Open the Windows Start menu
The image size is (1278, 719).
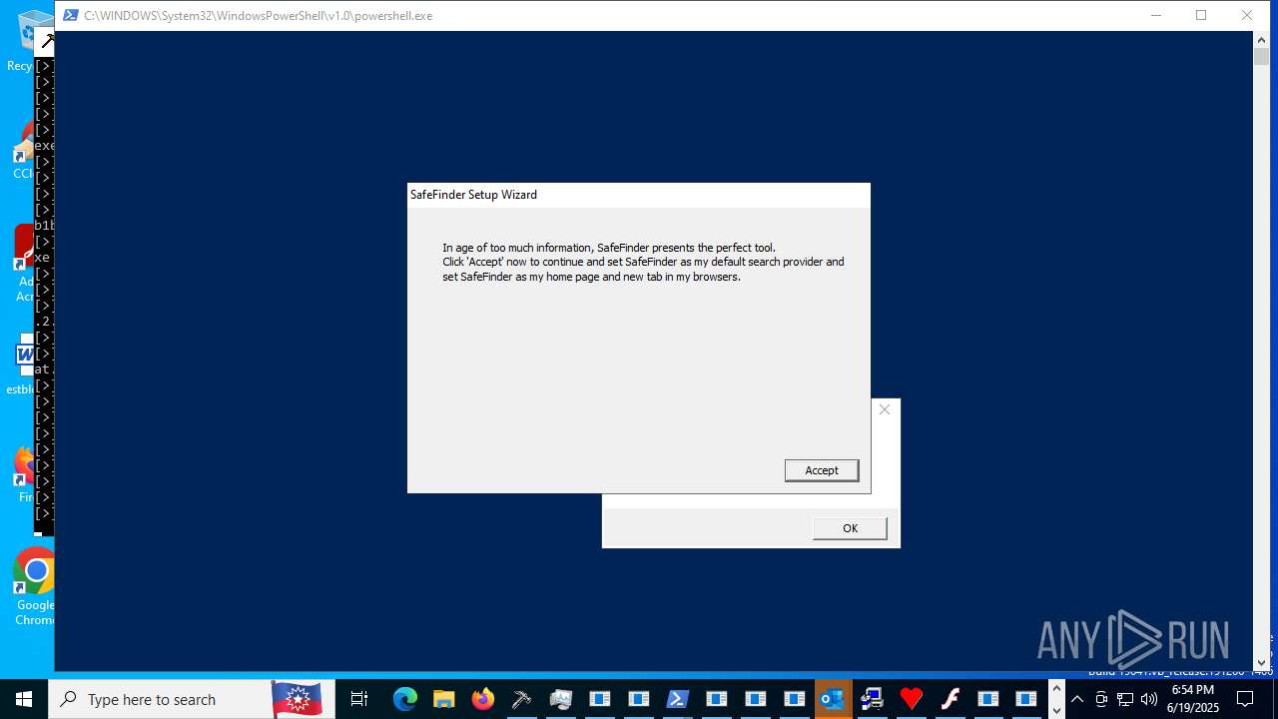pyautogui.click(x=24, y=699)
